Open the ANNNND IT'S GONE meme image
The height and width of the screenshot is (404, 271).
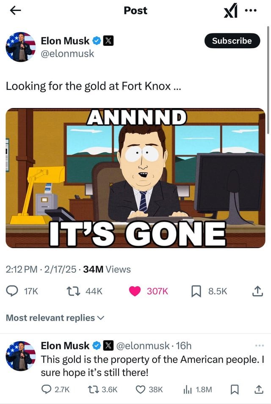tap(135, 178)
